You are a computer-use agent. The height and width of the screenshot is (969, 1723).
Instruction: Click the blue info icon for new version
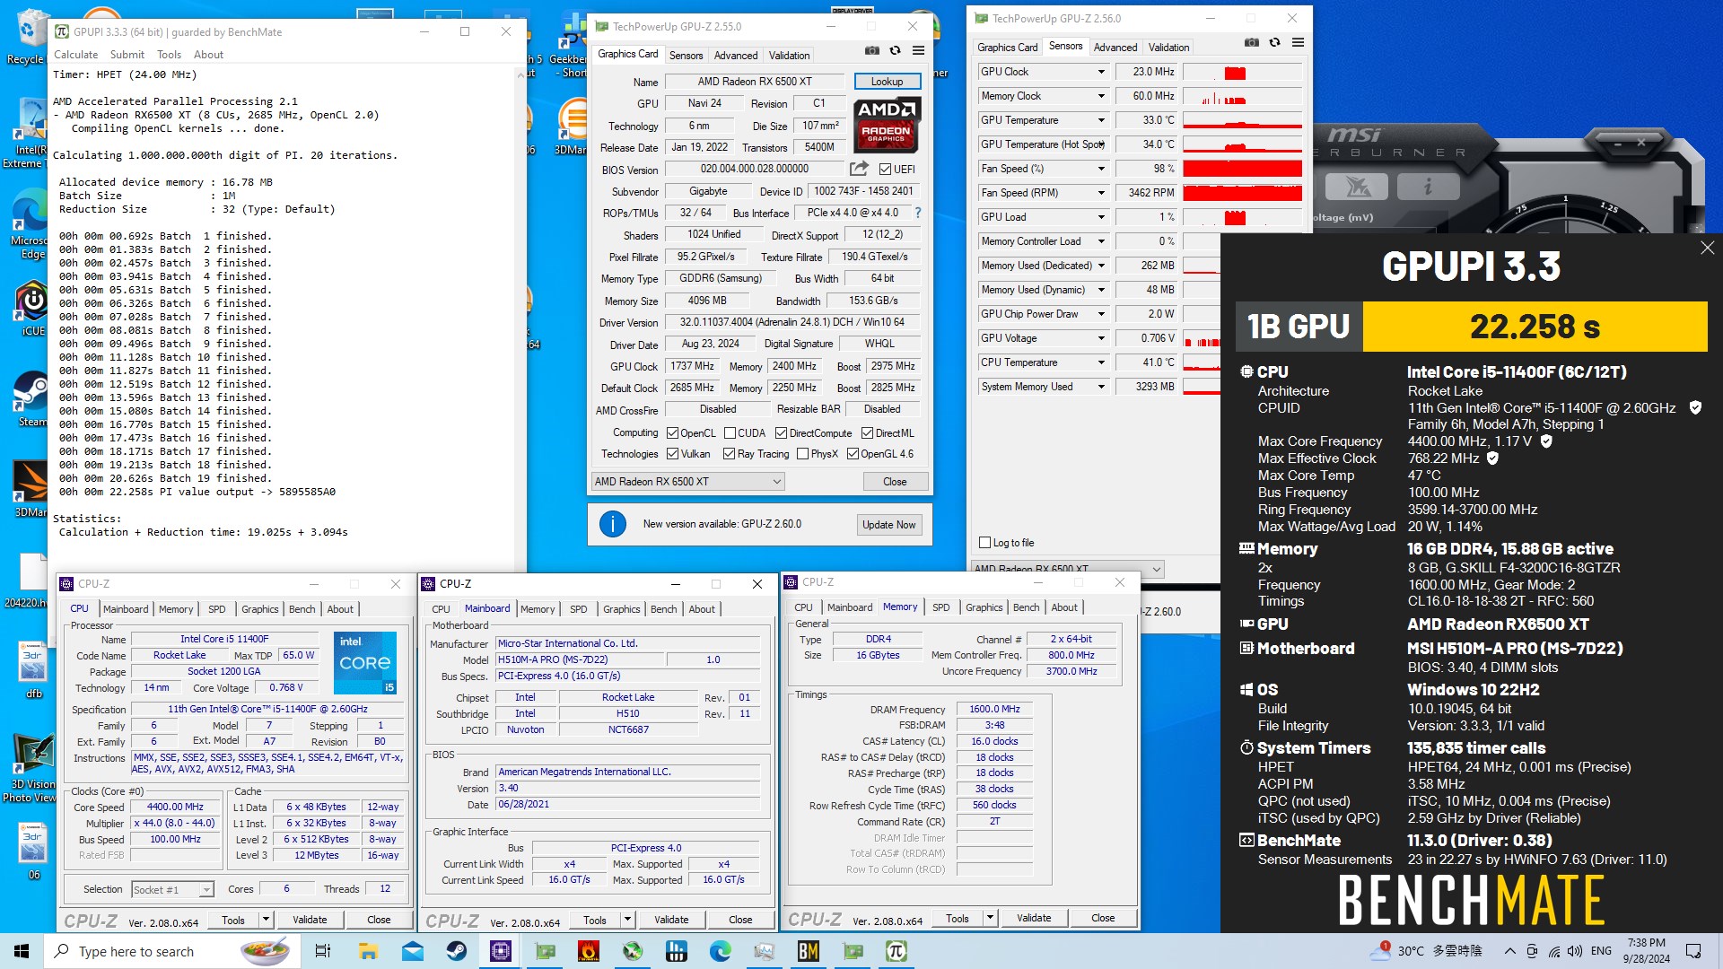pos(613,524)
